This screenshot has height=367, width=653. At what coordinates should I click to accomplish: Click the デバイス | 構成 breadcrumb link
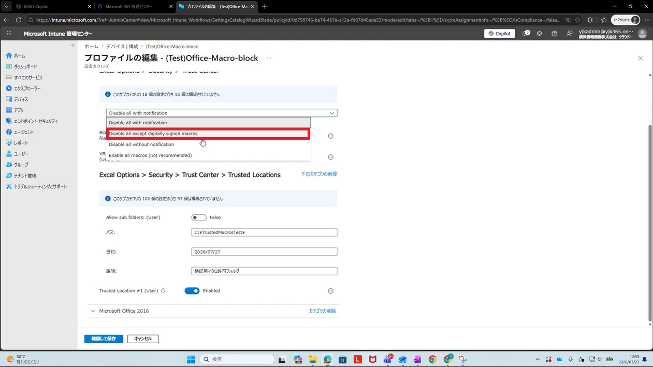pos(122,47)
